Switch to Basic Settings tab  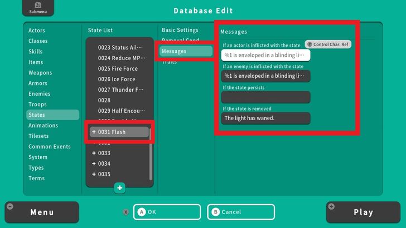coord(180,30)
